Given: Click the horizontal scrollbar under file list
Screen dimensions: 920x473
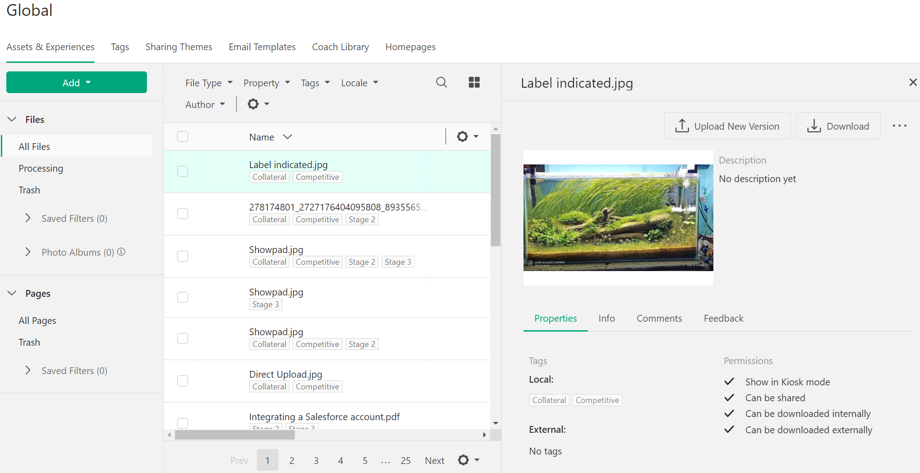Looking at the screenshot, I should 235,435.
